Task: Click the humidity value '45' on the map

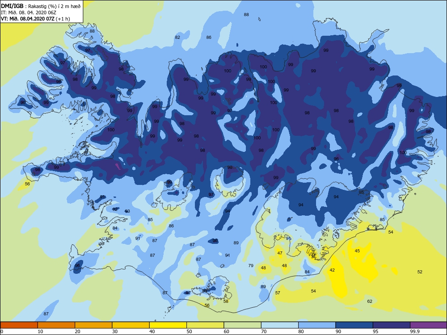Action: 357,251
